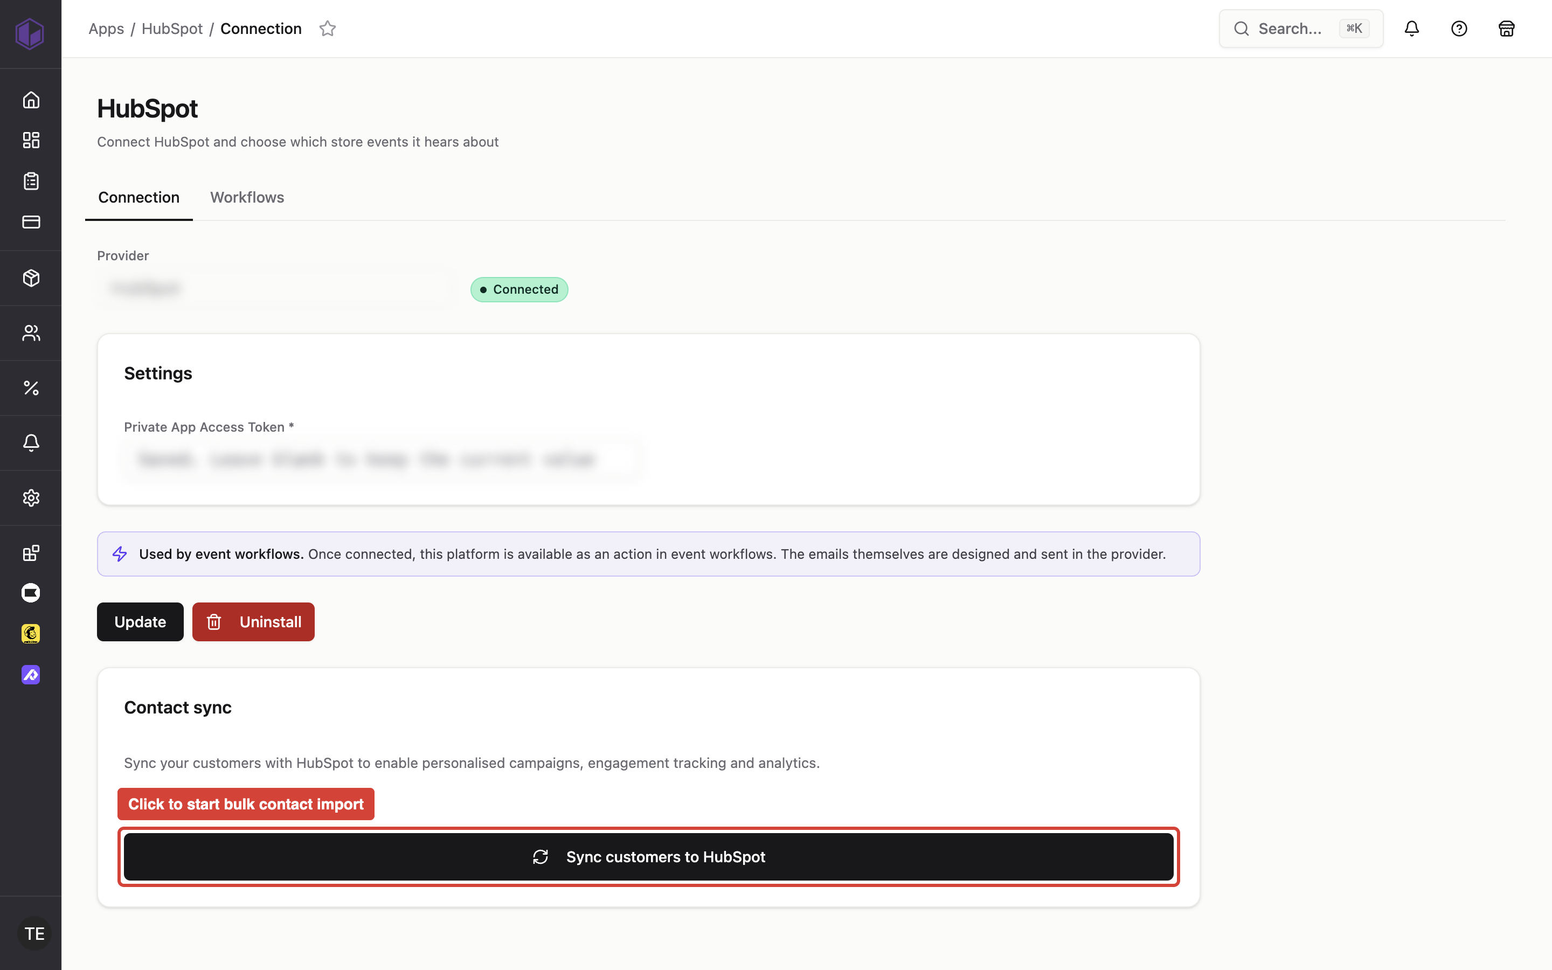Open the TE user avatar menu

[x=34, y=933]
